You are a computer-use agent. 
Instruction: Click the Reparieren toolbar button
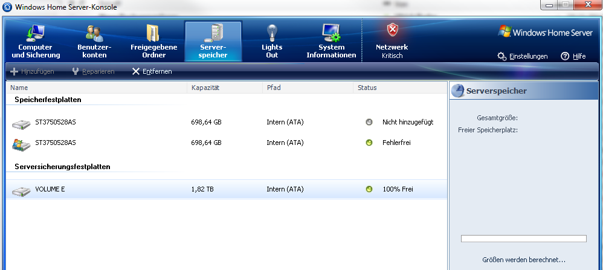pyautogui.click(x=93, y=71)
